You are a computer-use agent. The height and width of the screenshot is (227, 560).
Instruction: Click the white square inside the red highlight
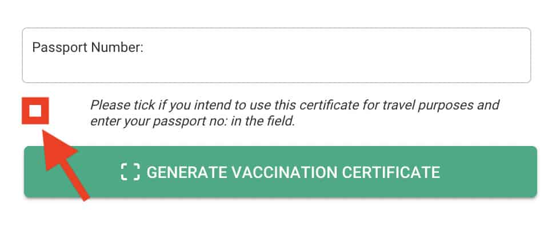[35, 111]
